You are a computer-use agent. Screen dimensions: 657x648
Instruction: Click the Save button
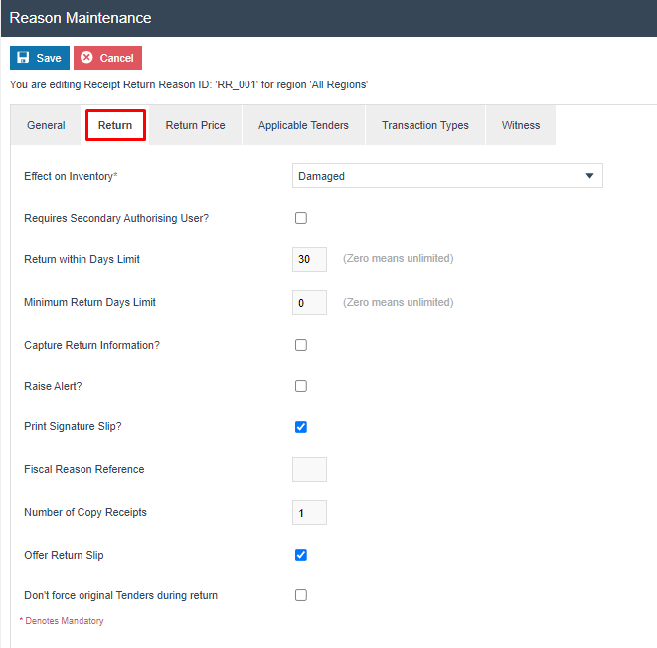40,58
